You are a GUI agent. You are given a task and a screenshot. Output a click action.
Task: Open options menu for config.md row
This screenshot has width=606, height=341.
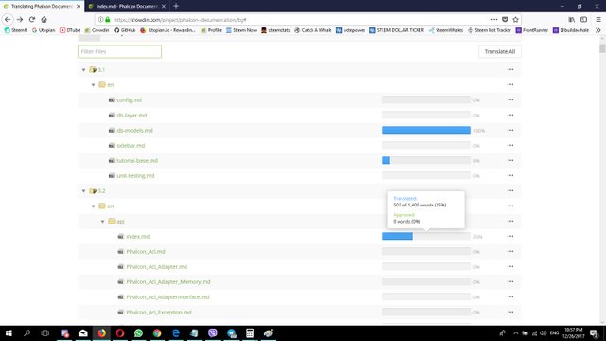coord(510,99)
